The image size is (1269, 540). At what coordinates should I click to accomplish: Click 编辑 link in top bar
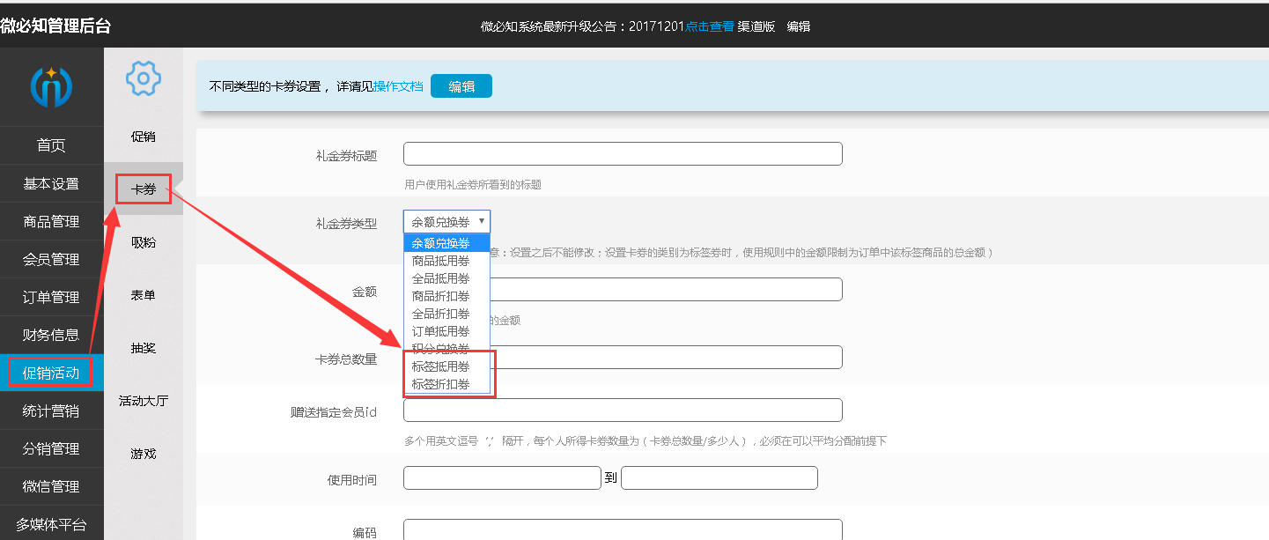tap(799, 26)
